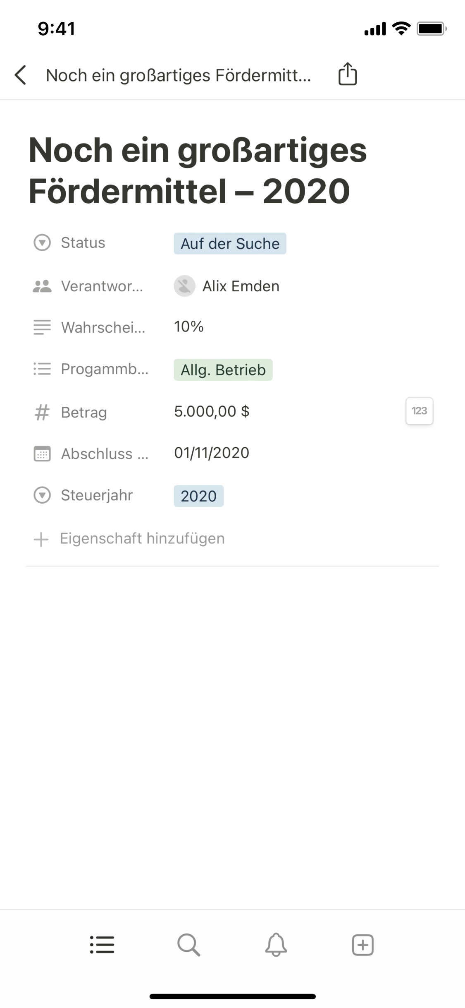Edit the page title heading
The height and width of the screenshot is (1008, 465).
pyautogui.click(x=198, y=170)
